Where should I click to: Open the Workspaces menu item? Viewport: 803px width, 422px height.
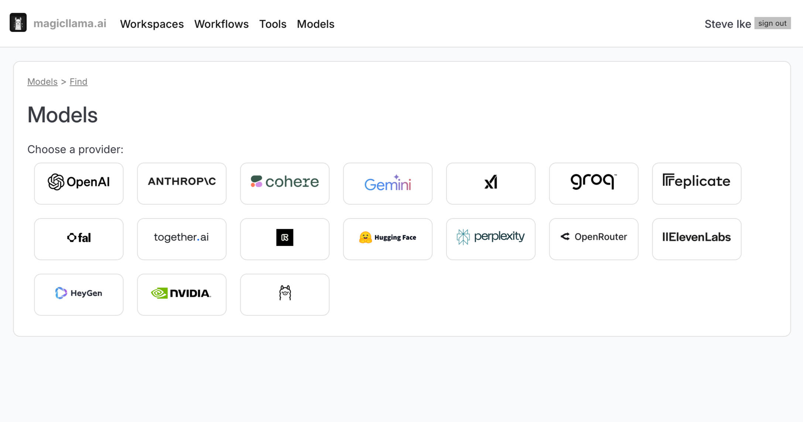point(152,24)
